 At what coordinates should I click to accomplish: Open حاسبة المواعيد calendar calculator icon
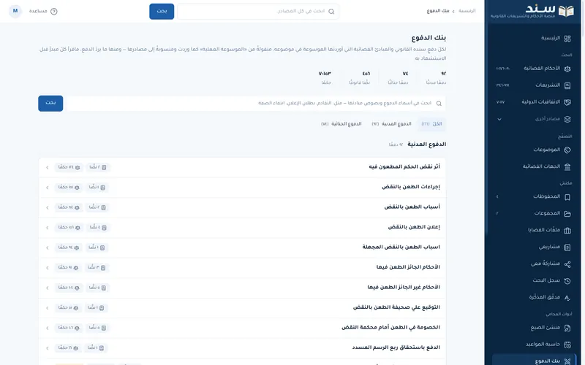pos(567,345)
